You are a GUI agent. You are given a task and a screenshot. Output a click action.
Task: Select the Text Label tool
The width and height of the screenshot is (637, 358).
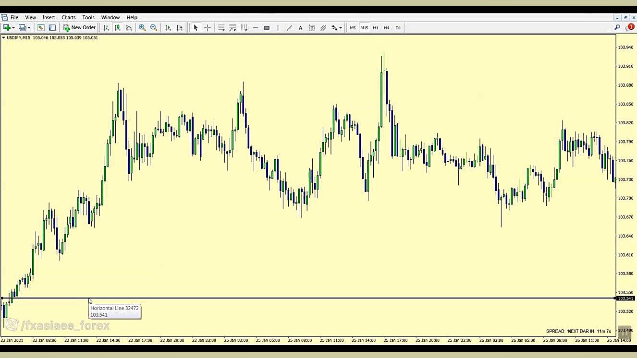[x=312, y=28]
